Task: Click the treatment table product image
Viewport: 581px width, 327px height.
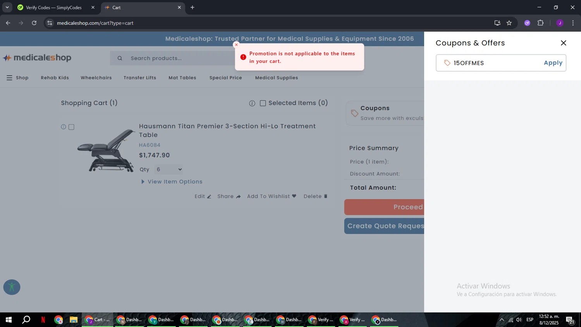Action: pyautogui.click(x=105, y=150)
